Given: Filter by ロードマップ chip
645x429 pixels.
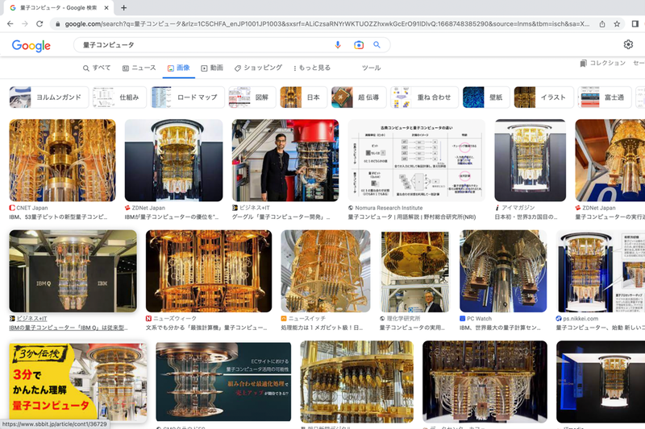Looking at the screenshot, I should click(x=188, y=97).
